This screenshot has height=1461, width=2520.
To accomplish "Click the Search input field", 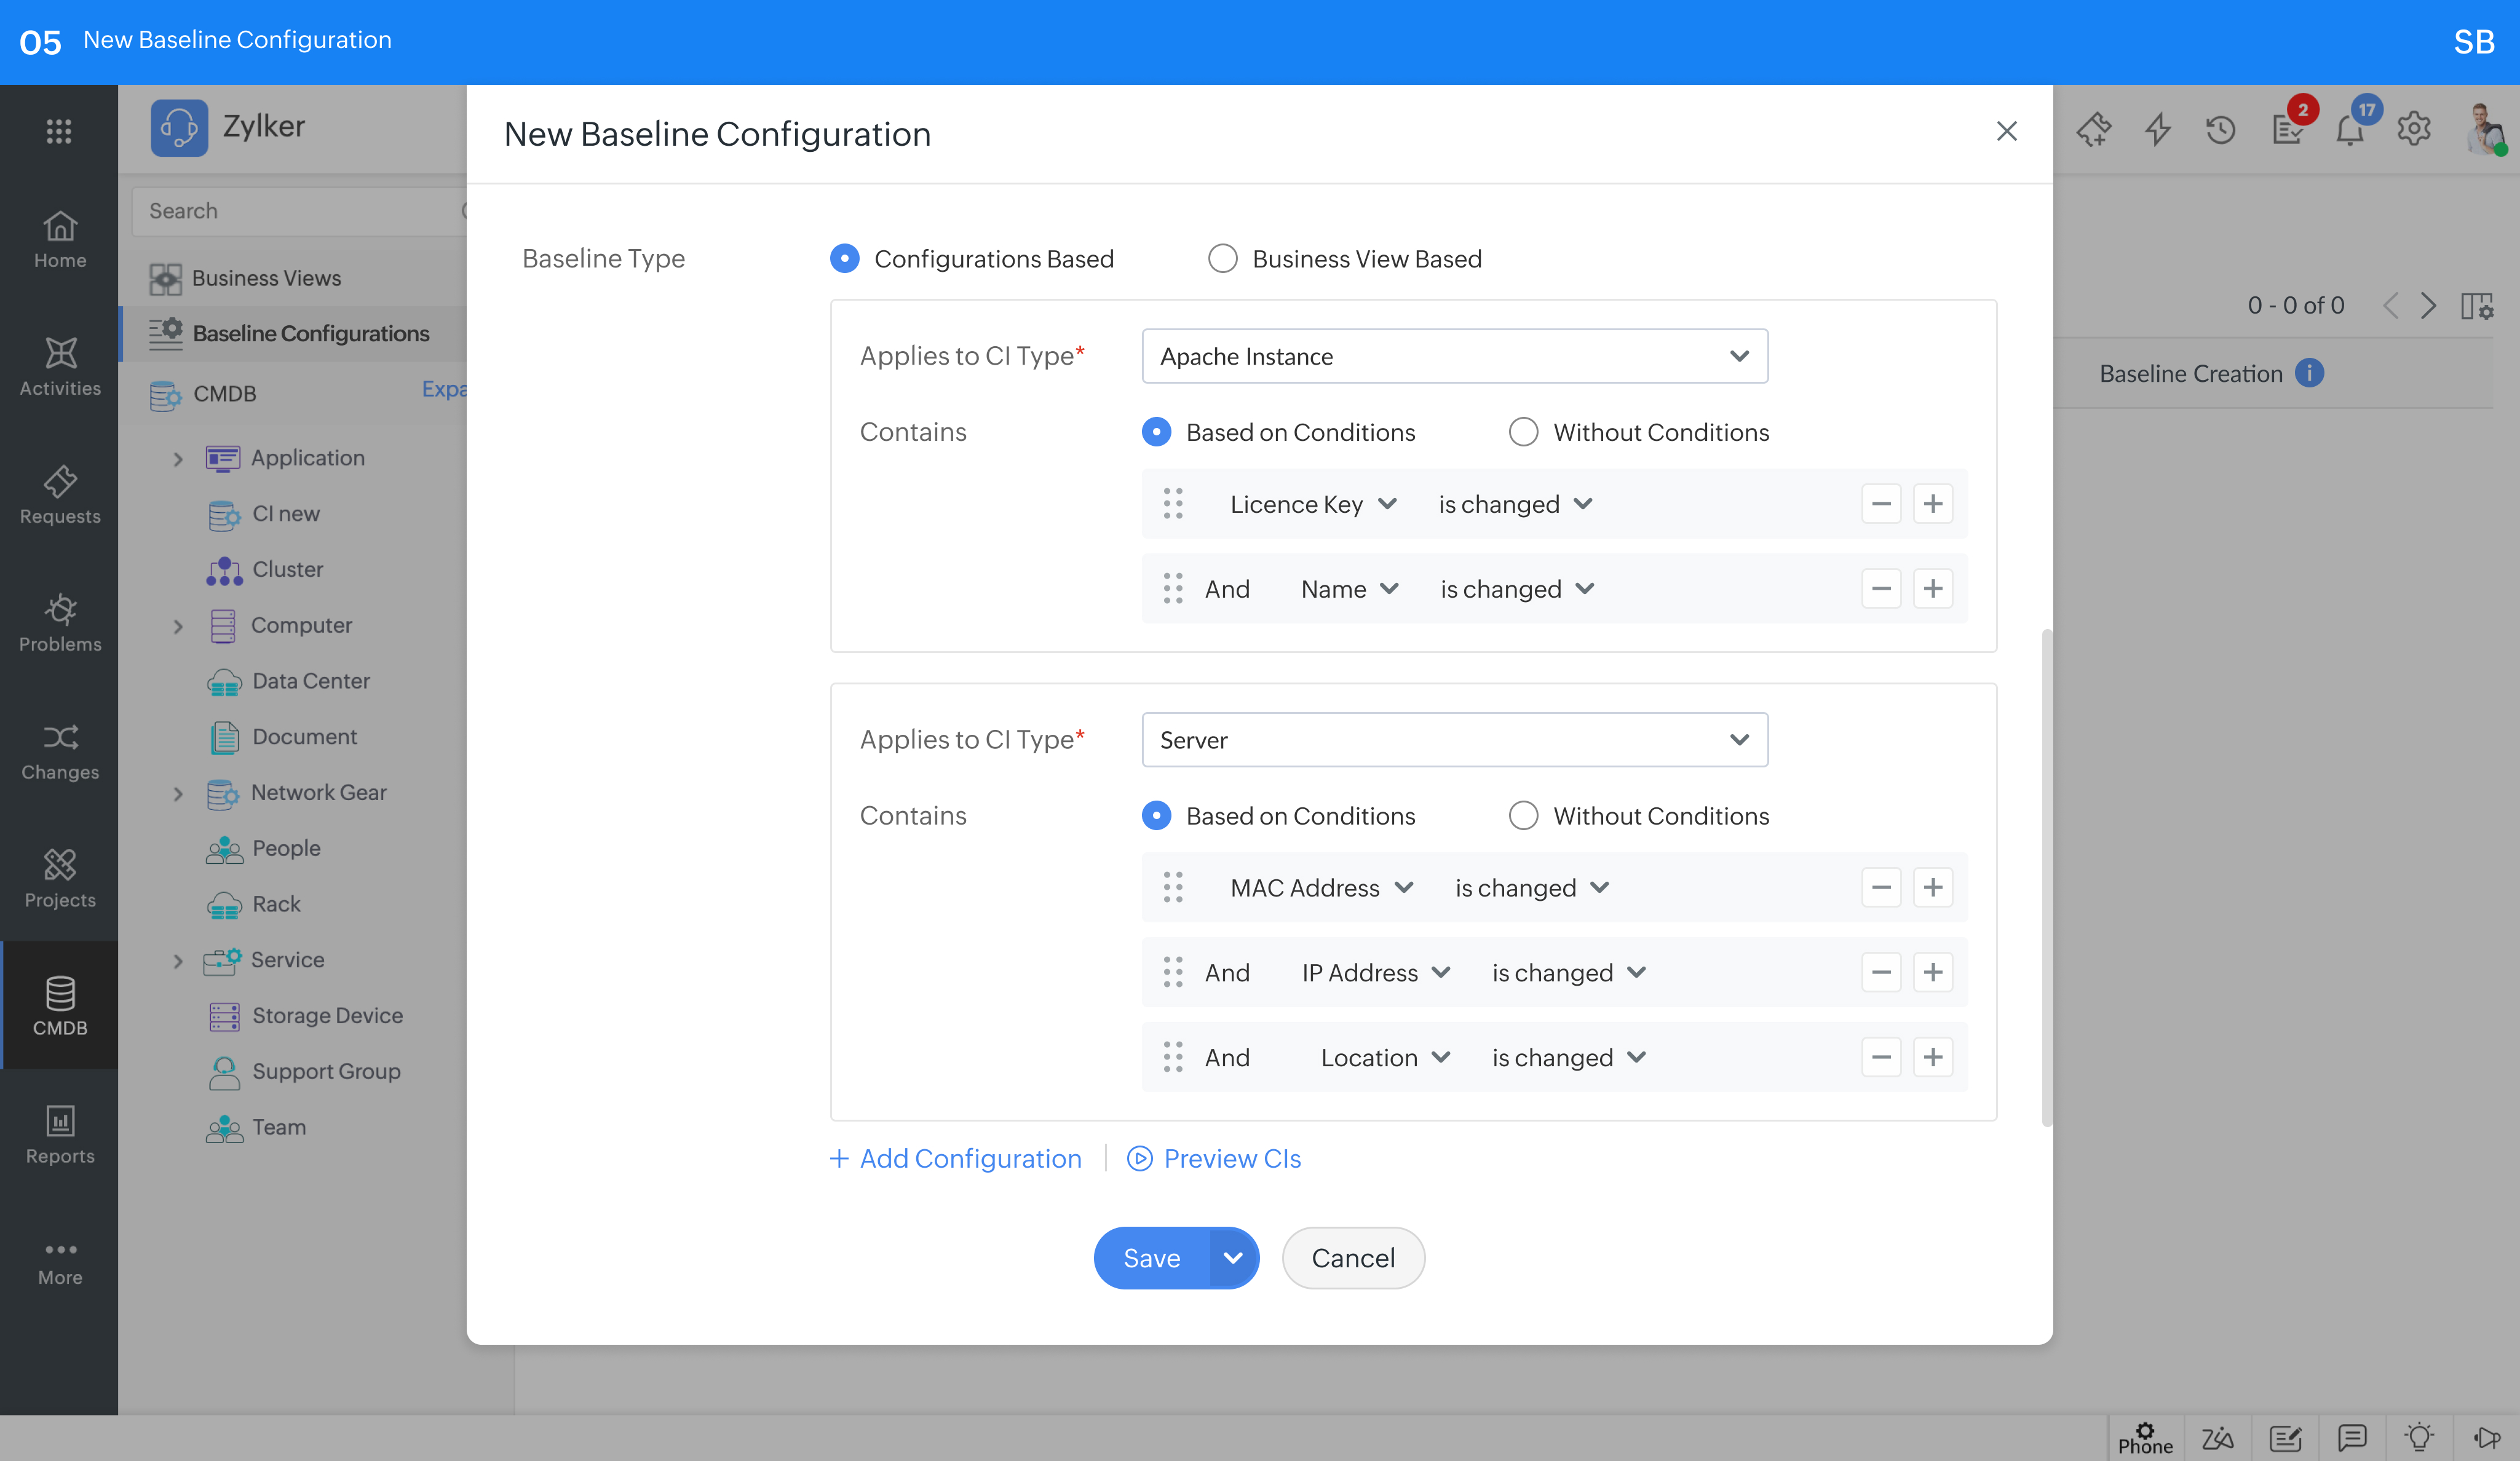I will (299, 211).
